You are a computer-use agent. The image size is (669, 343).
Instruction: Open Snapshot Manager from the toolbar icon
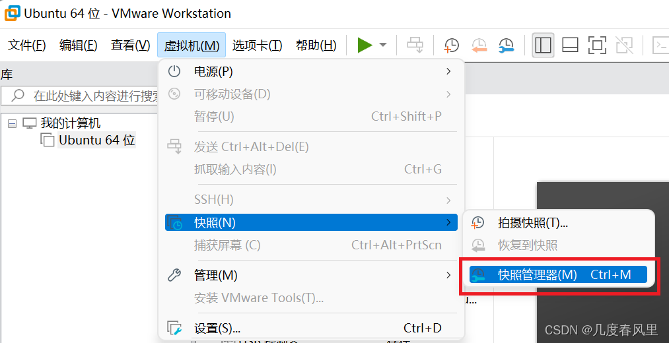pos(507,45)
